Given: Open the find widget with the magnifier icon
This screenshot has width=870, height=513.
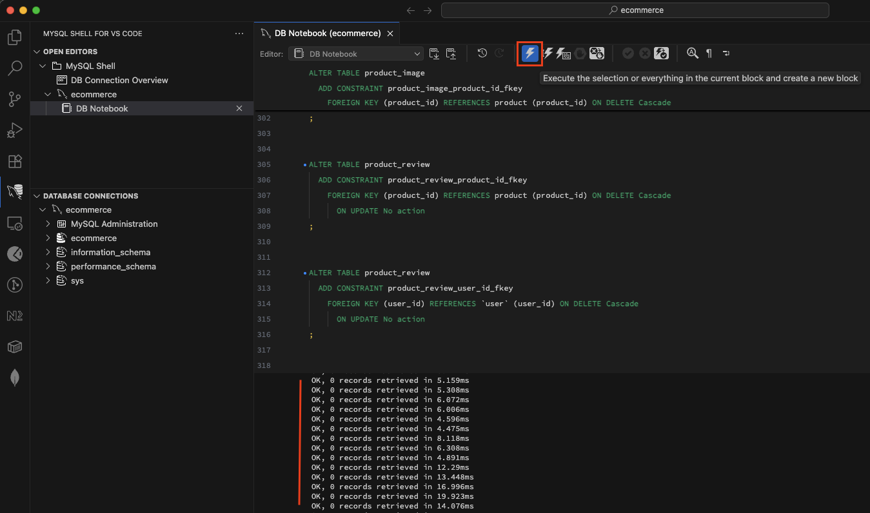Looking at the screenshot, I should click(x=691, y=53).
